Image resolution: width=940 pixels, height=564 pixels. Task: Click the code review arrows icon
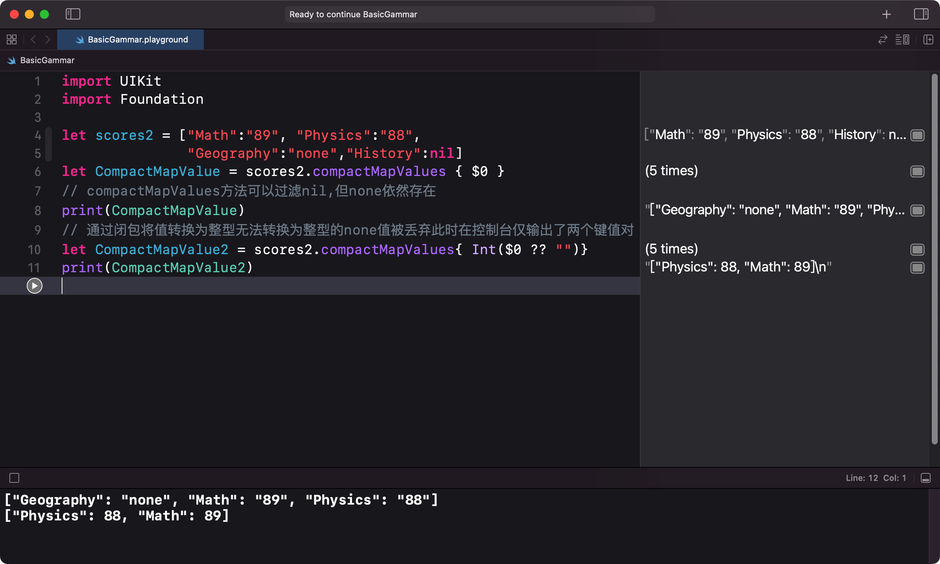pos(882,39)
